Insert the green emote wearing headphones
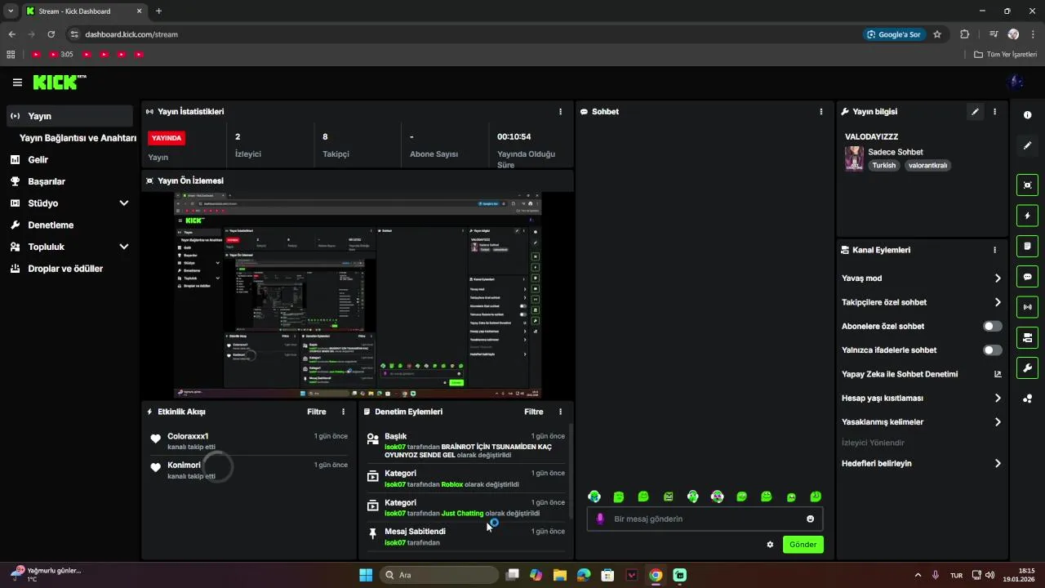The width and height of the screenshot is (1045, 588). (692, 497)
